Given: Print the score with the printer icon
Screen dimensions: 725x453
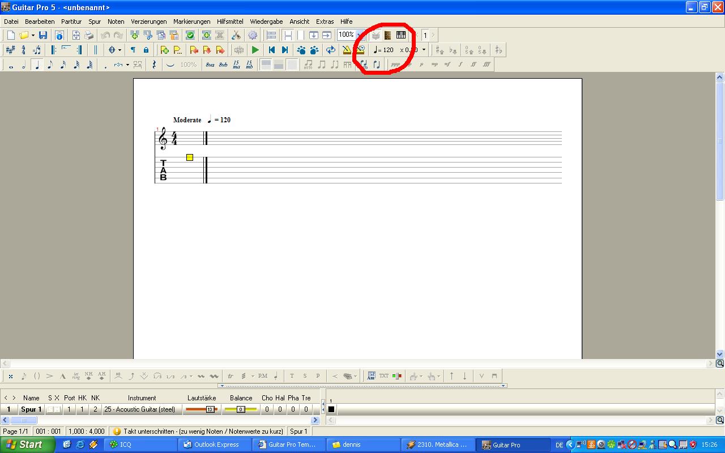Looking at the screenshot, I should pyautogui.click(x=89, y=35).
